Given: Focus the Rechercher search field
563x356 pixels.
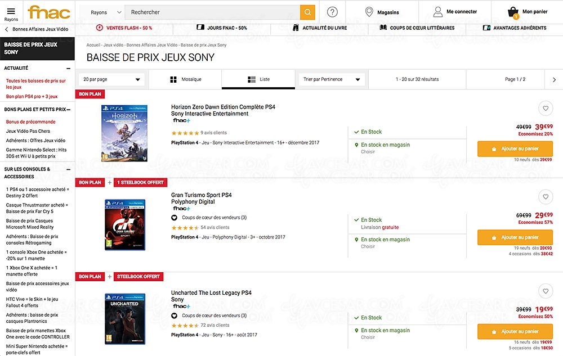Looking at the screenshot, I should pyautogui.click(x=212, y=12).
